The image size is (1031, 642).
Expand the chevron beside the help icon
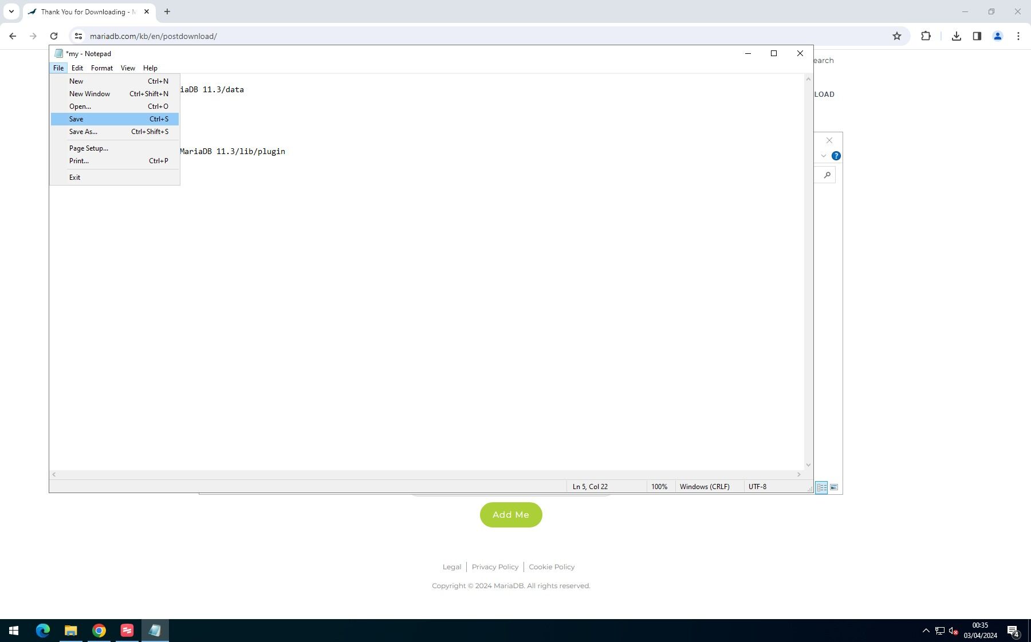coord(824,156)
